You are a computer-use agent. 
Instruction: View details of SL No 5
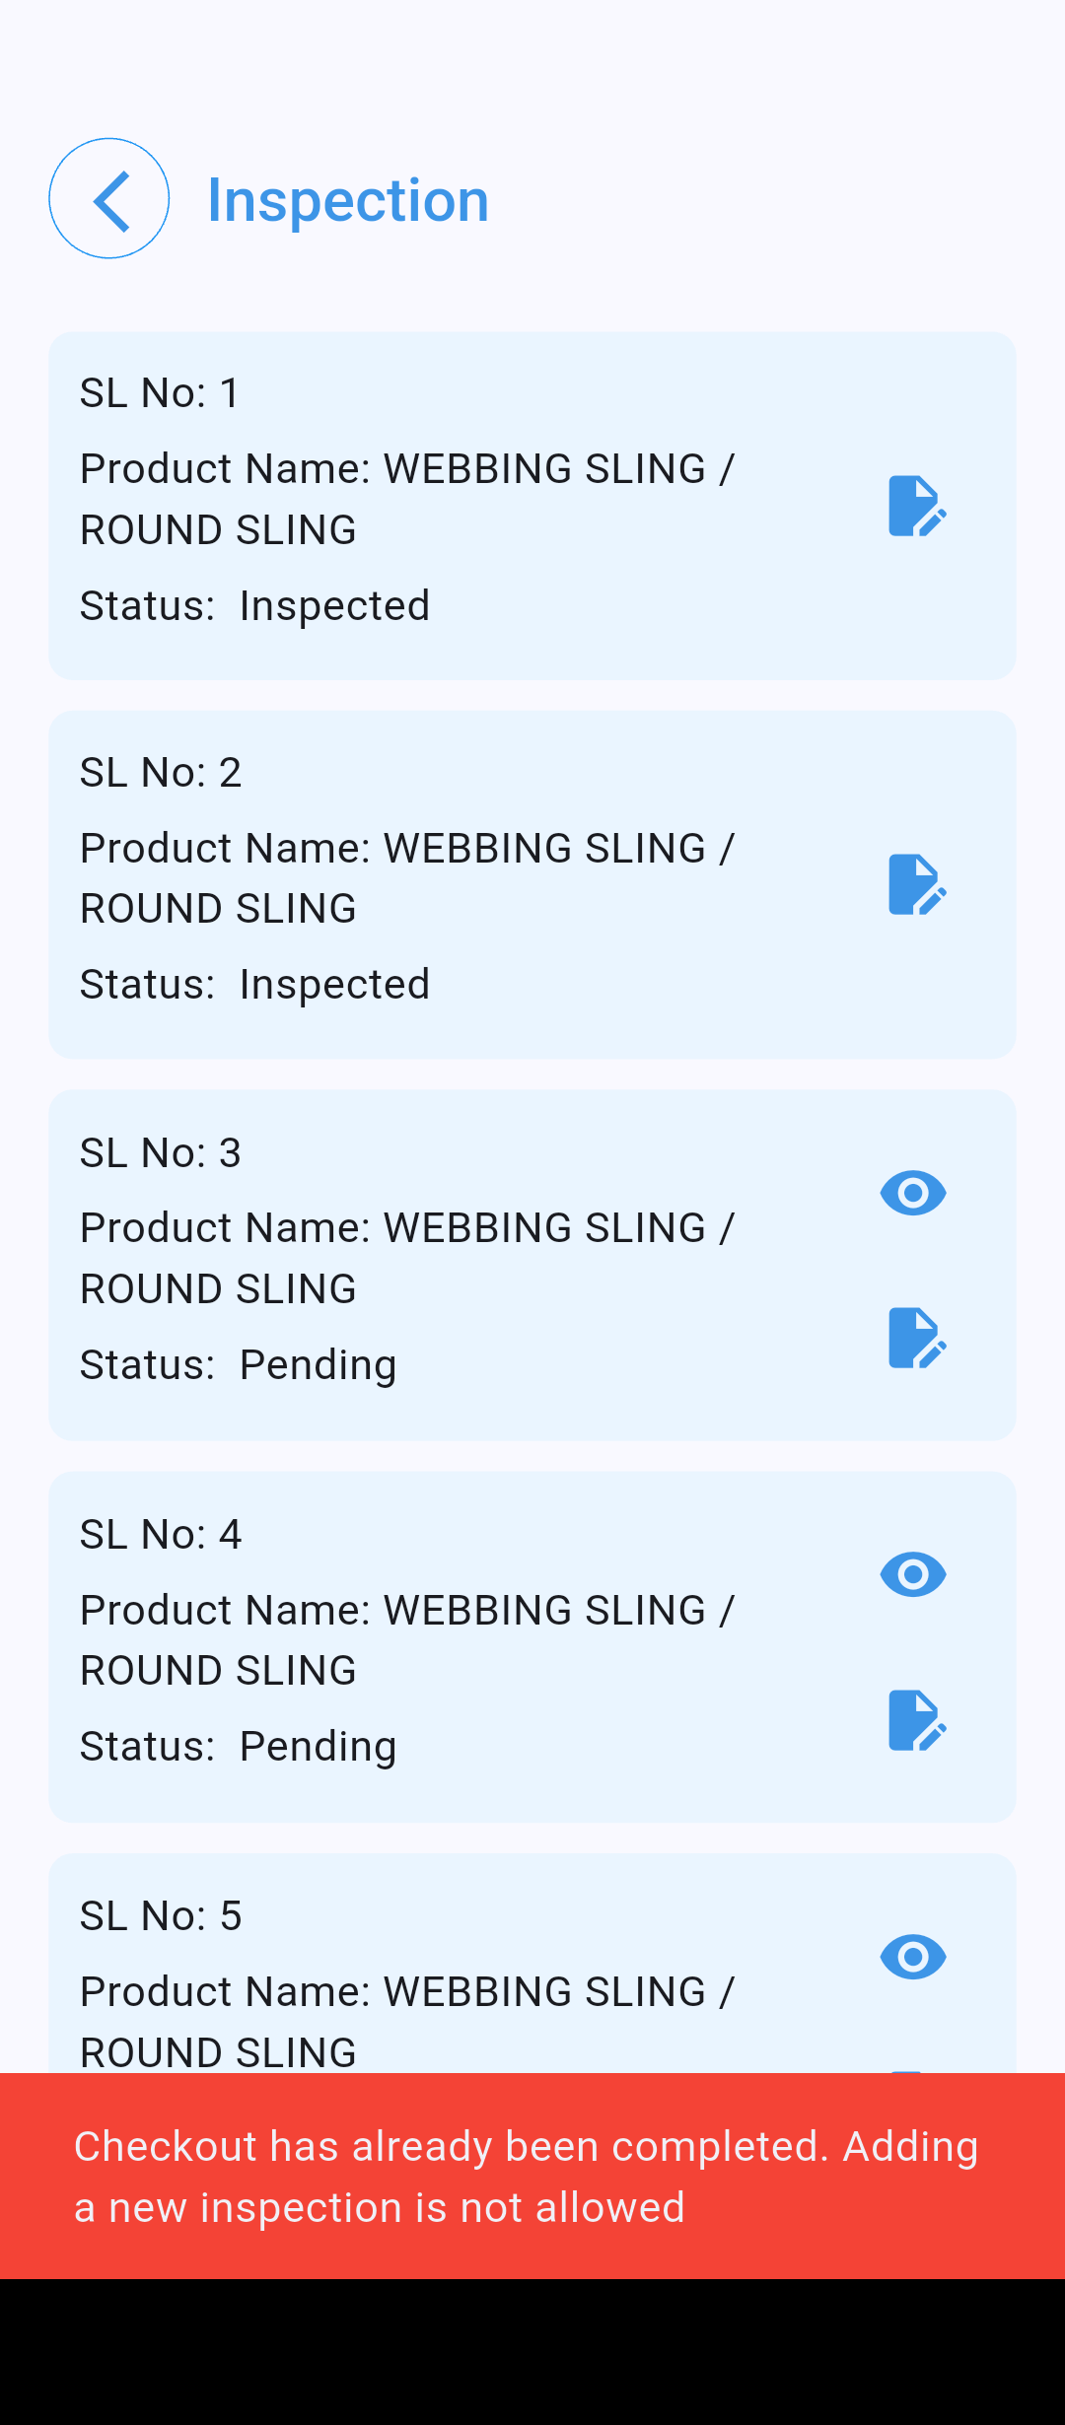point(913,1957)
